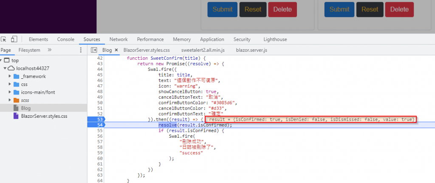Set a breakpoint on line number 48
Viewport: 435px width, 183px height.
[x=100, y=91]
